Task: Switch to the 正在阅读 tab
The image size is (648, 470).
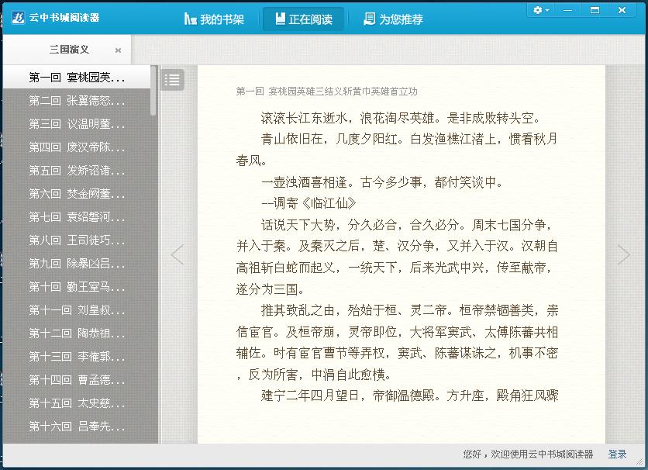Action: (x=303, y=19)
